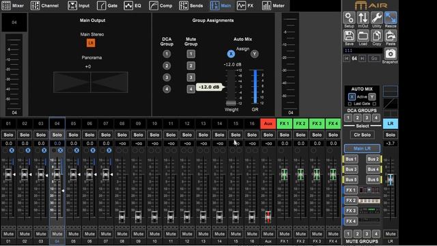Open the Setup gear icon

point(349,18)
